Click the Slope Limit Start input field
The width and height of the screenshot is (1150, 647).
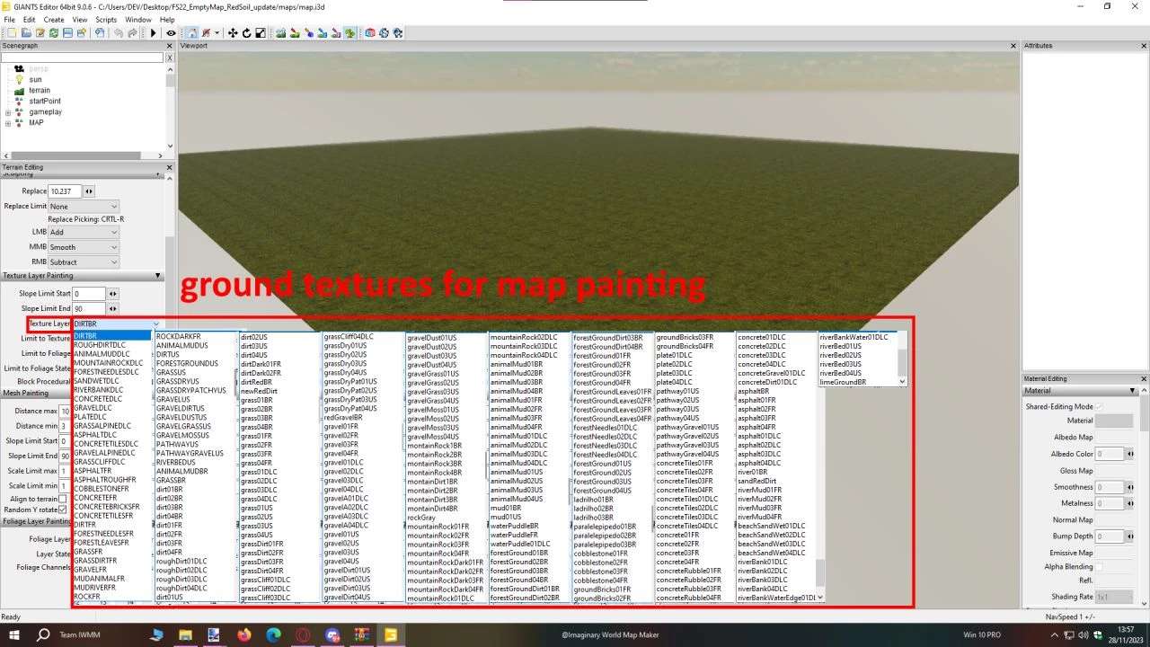[89, 294]
